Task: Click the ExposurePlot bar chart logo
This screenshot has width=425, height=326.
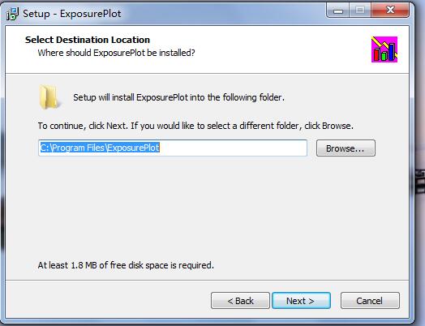Action: pos(384,49)
